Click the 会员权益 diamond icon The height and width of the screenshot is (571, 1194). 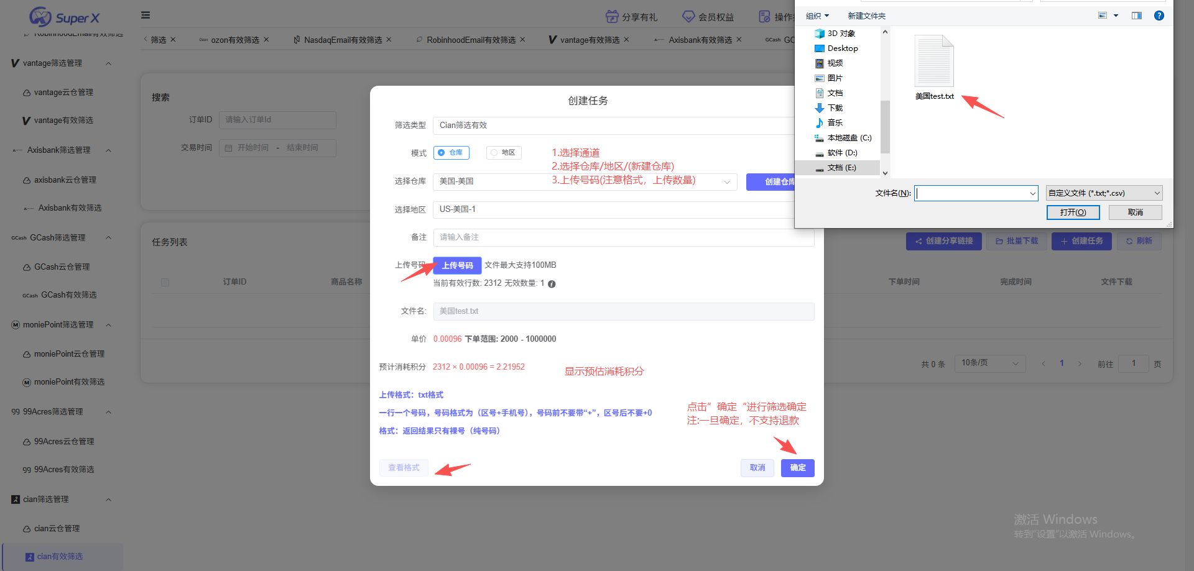[688, 17]
